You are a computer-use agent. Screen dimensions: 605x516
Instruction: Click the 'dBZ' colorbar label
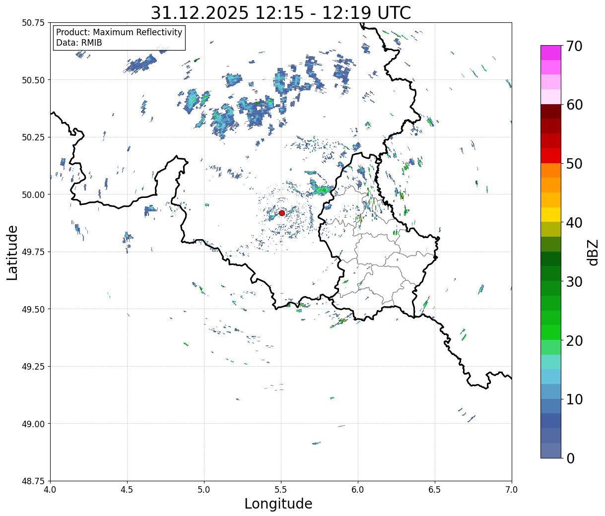point(593,252)
